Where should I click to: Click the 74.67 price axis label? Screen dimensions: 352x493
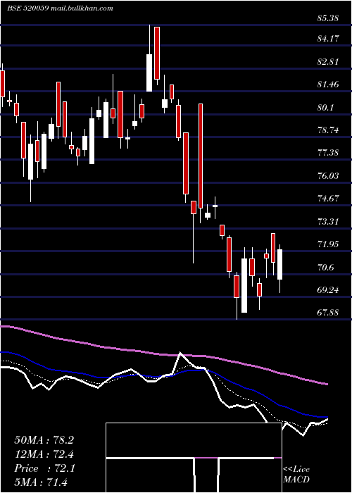[328, 198]
